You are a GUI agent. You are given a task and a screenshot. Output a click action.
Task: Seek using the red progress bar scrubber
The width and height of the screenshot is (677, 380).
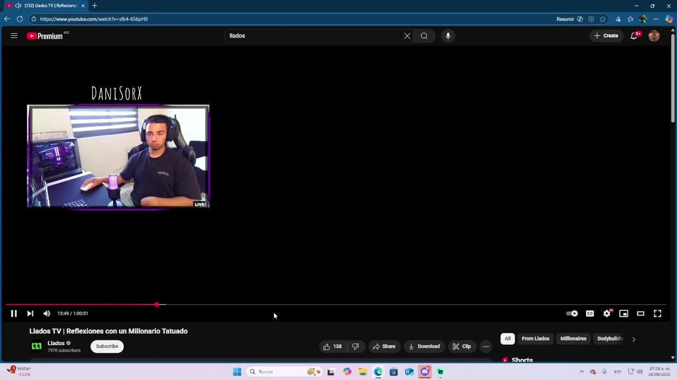(157, 305)
